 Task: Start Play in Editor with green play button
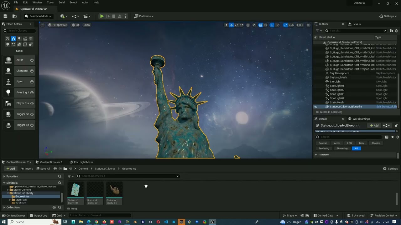(x=102, y=16)
